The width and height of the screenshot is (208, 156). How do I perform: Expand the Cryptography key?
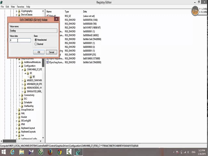(17, 11)
